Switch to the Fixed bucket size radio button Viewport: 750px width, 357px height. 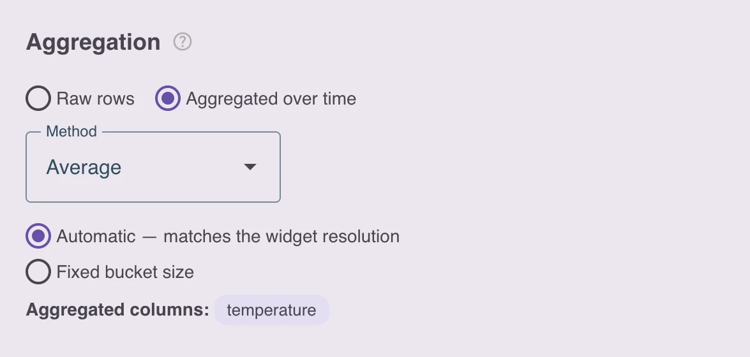[x=38, y=272]
